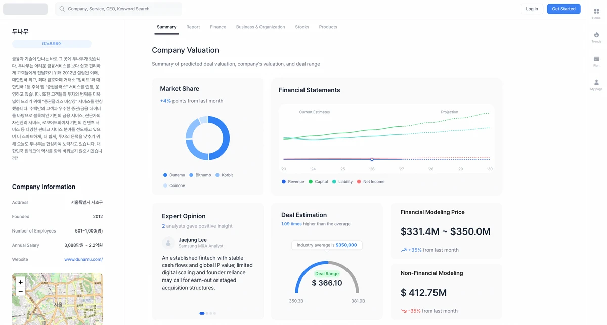Click the 1.09 times text
Image resolution: width=607 pixels, height=325 pixels.
coord(291,224)
